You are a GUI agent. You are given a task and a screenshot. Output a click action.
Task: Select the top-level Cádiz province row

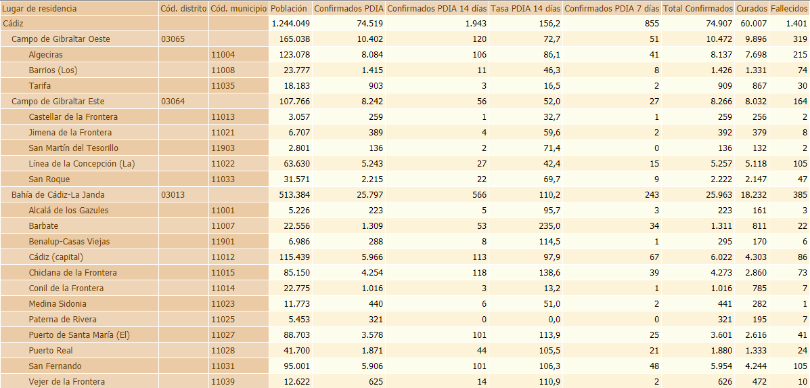[14, 24]
